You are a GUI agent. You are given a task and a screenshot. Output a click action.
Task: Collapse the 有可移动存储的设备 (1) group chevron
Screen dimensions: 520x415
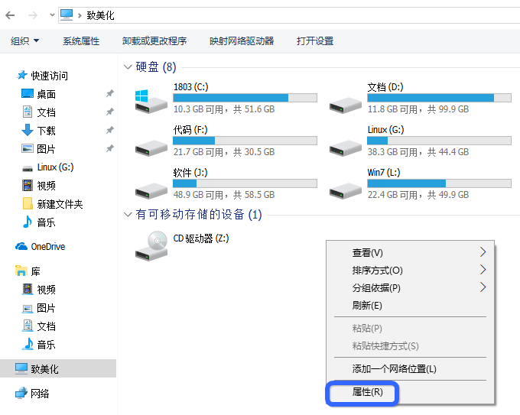click(128, 215)
